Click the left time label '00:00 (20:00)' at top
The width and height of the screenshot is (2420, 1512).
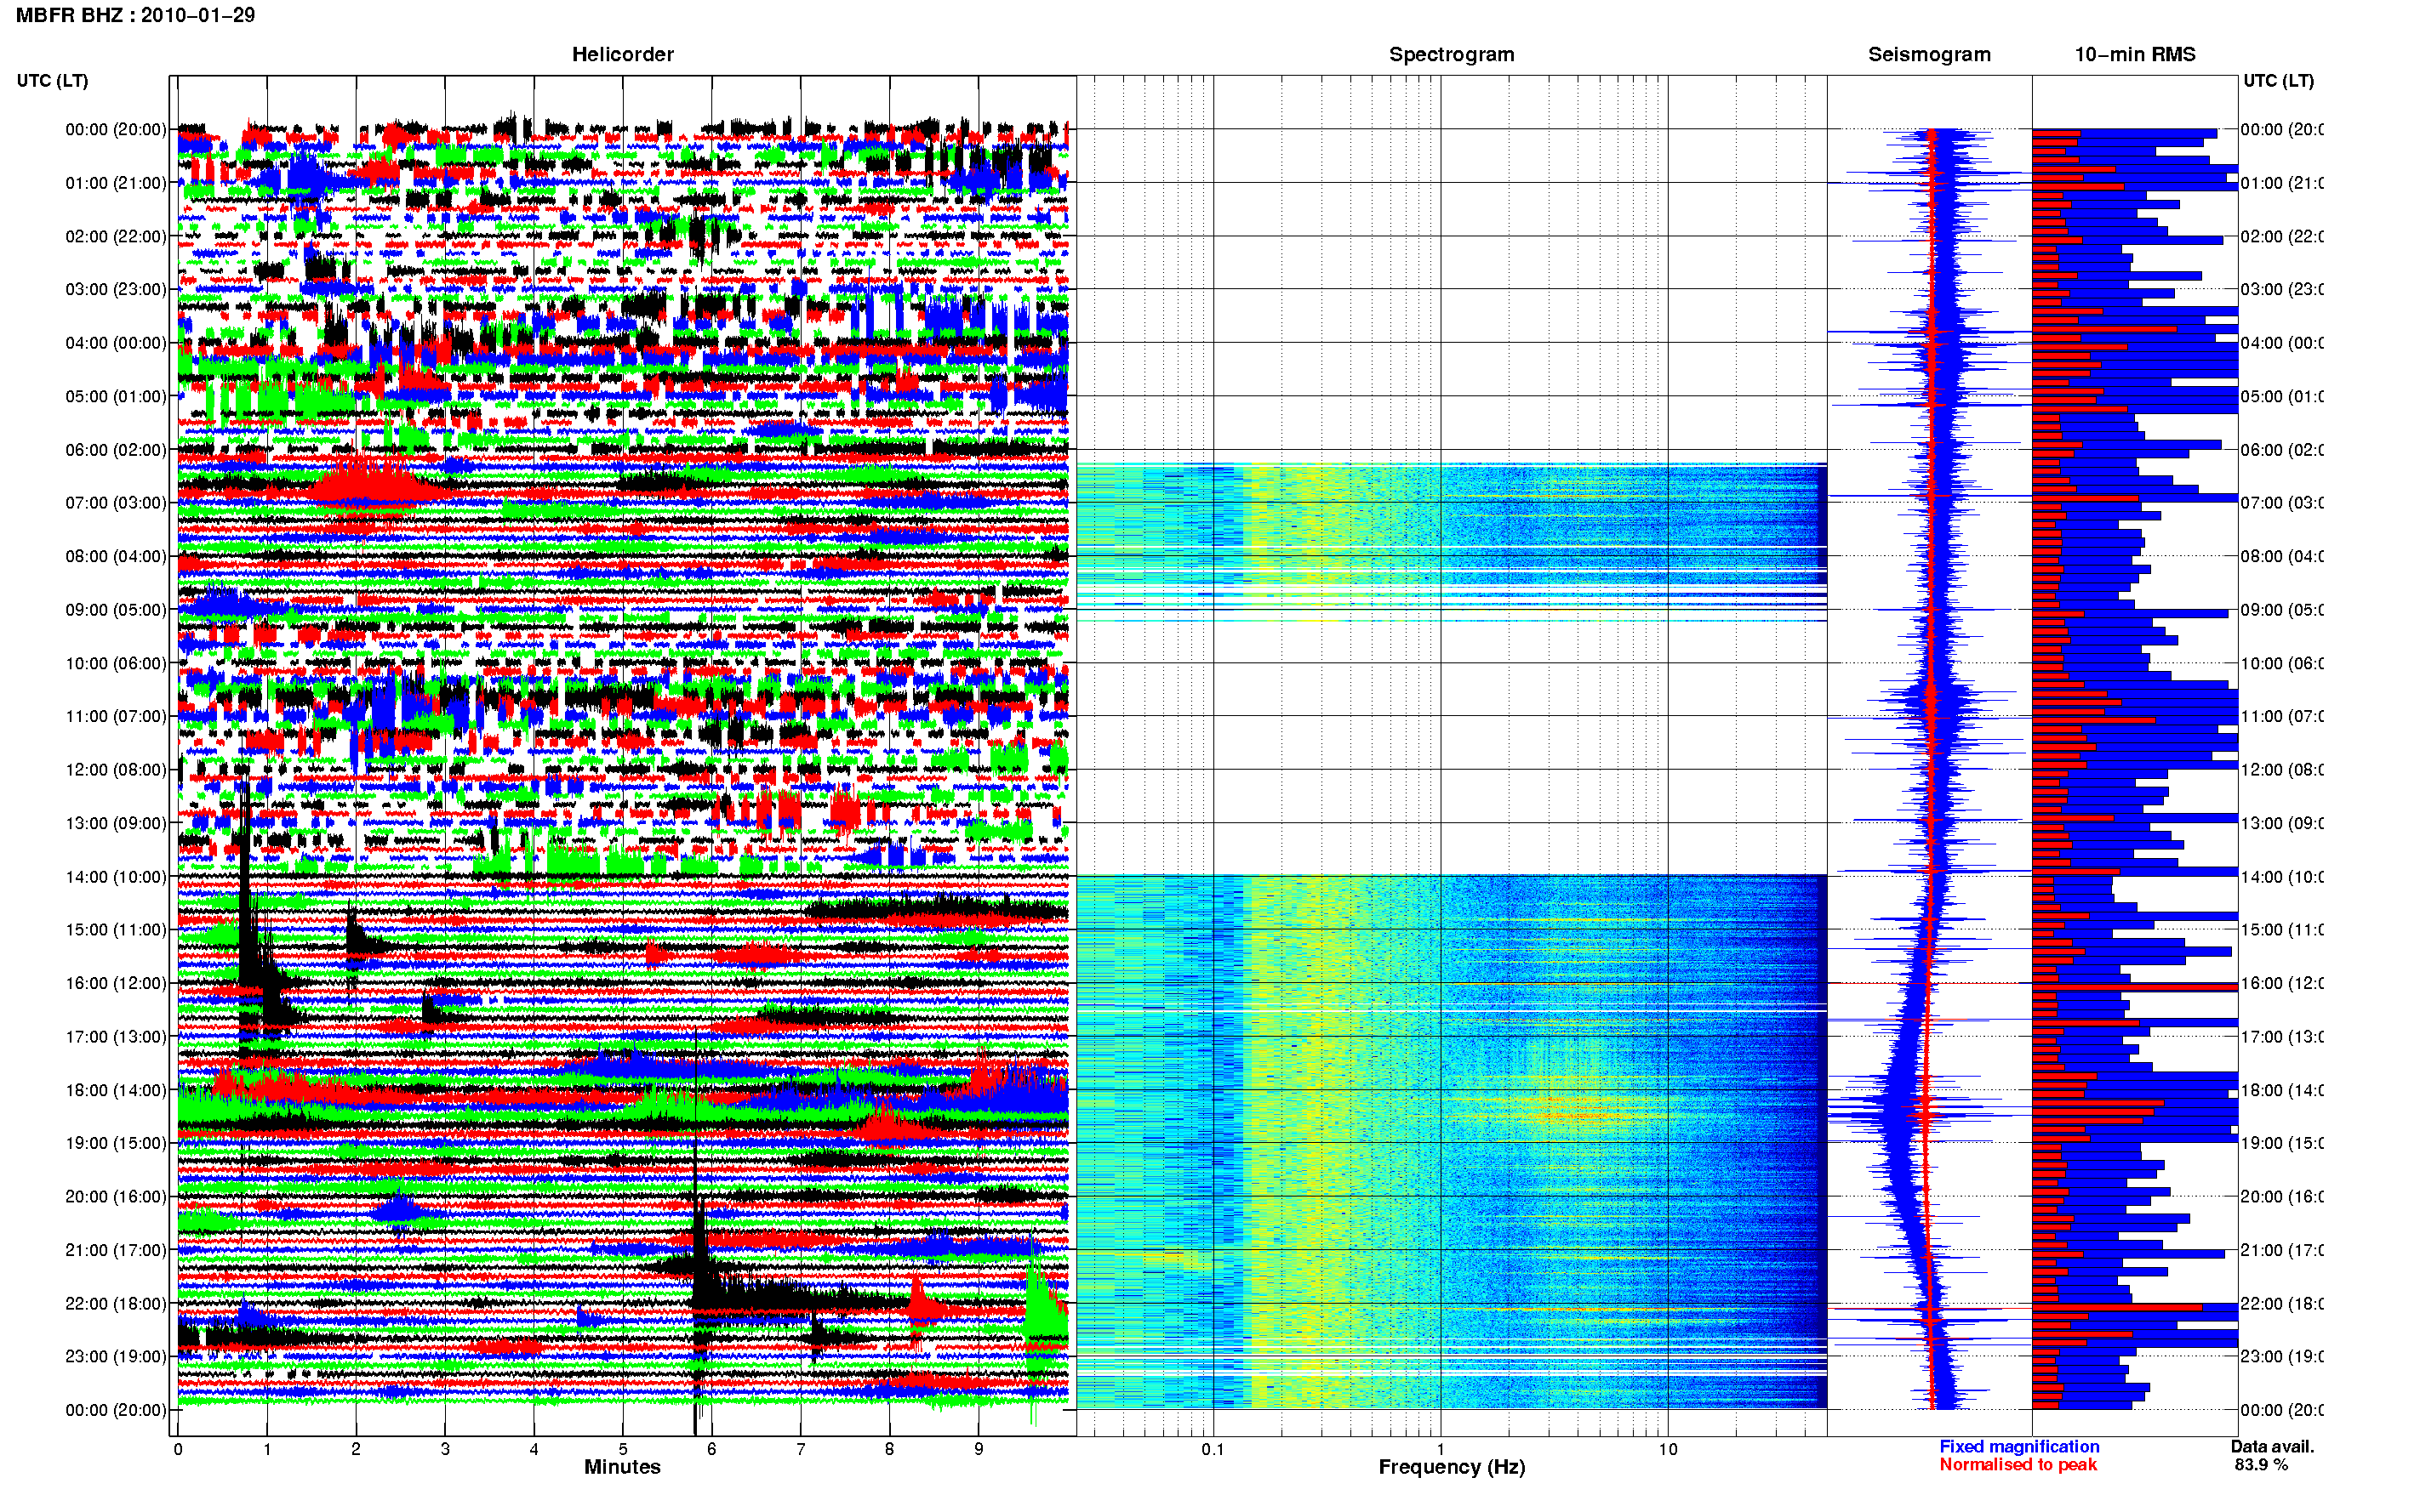(x=116, y=129)
